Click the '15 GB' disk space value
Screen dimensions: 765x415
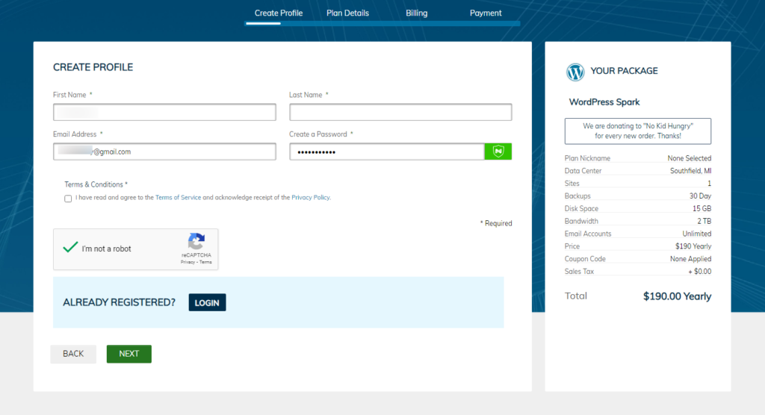[x=701, y=209]
